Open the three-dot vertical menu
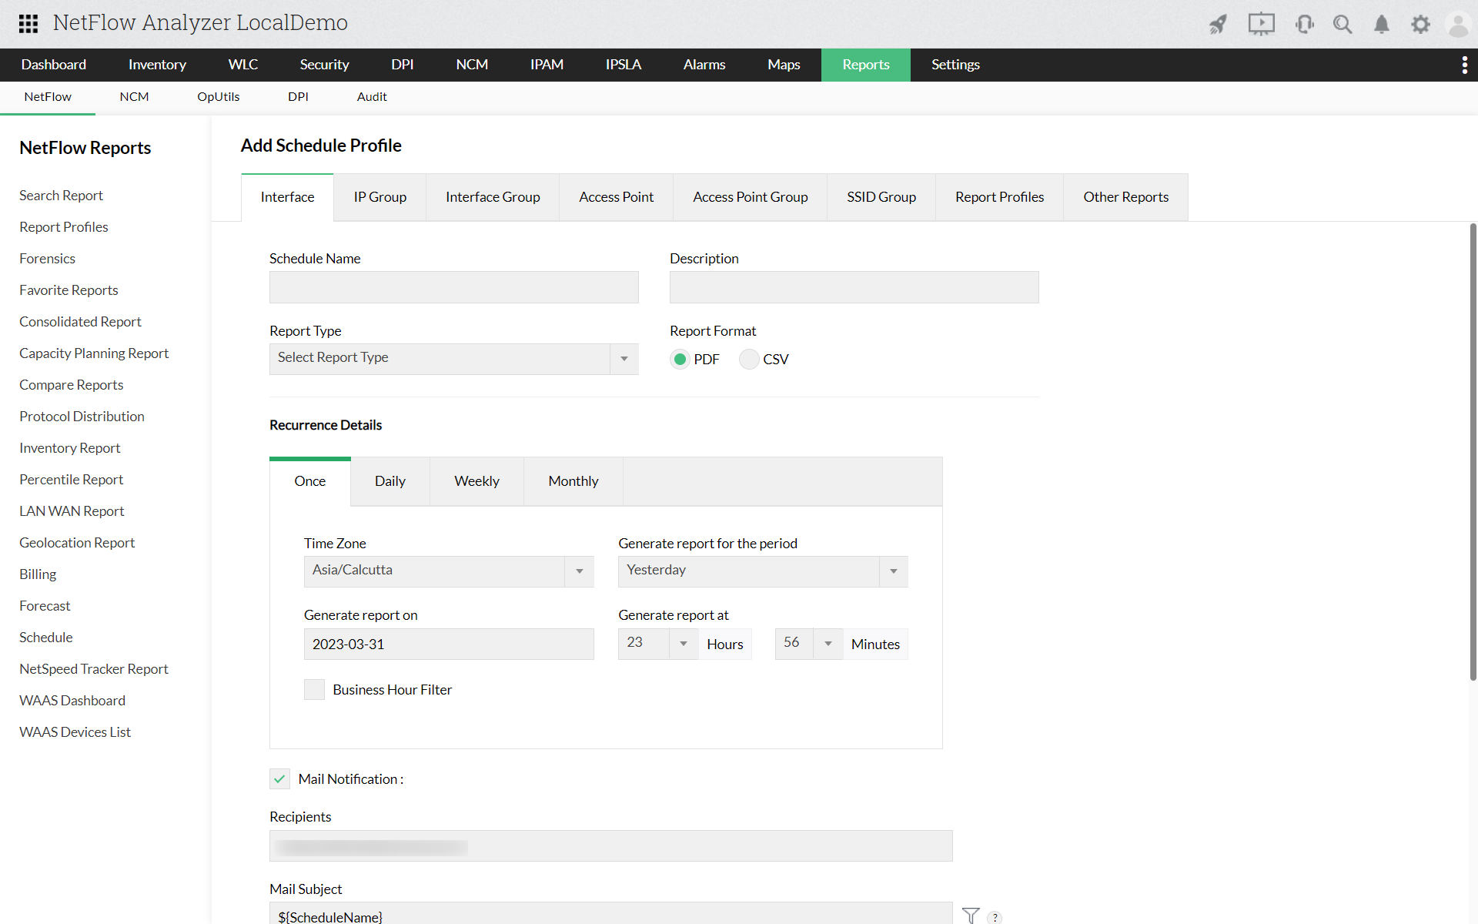Screen dimensions: 1478x924 pyautogui.click(x=1464, y=65)
